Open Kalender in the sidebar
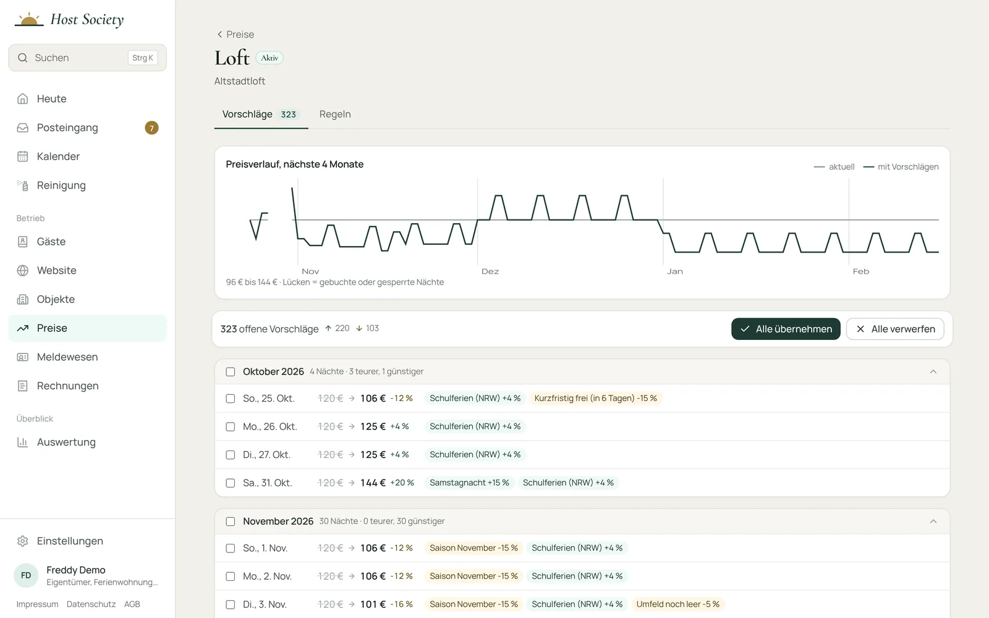The width and height of the screenshot is (989, 618). coord(88,156)
